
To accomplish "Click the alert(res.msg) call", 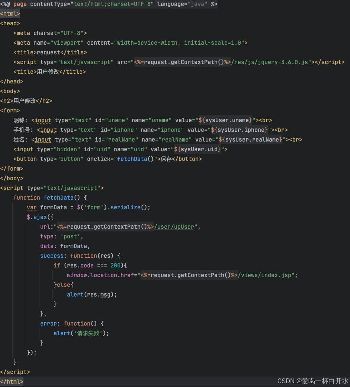I will coord(92,295).
